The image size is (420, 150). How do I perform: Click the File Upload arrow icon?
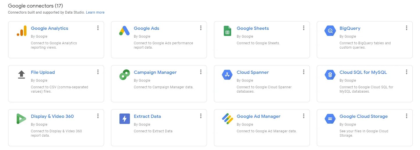[22, 75]
